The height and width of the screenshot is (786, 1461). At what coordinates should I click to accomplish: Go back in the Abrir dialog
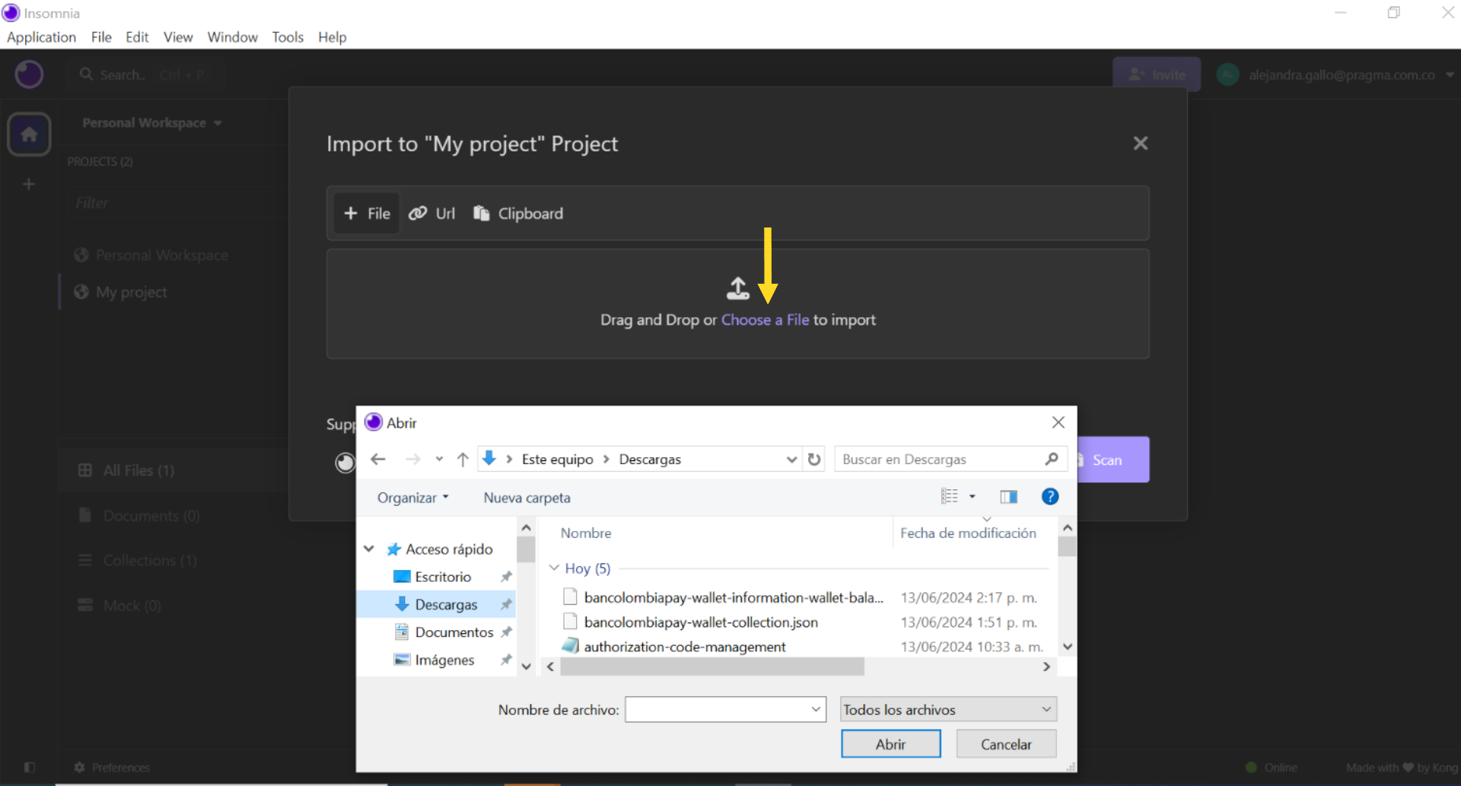coord(378,459)
